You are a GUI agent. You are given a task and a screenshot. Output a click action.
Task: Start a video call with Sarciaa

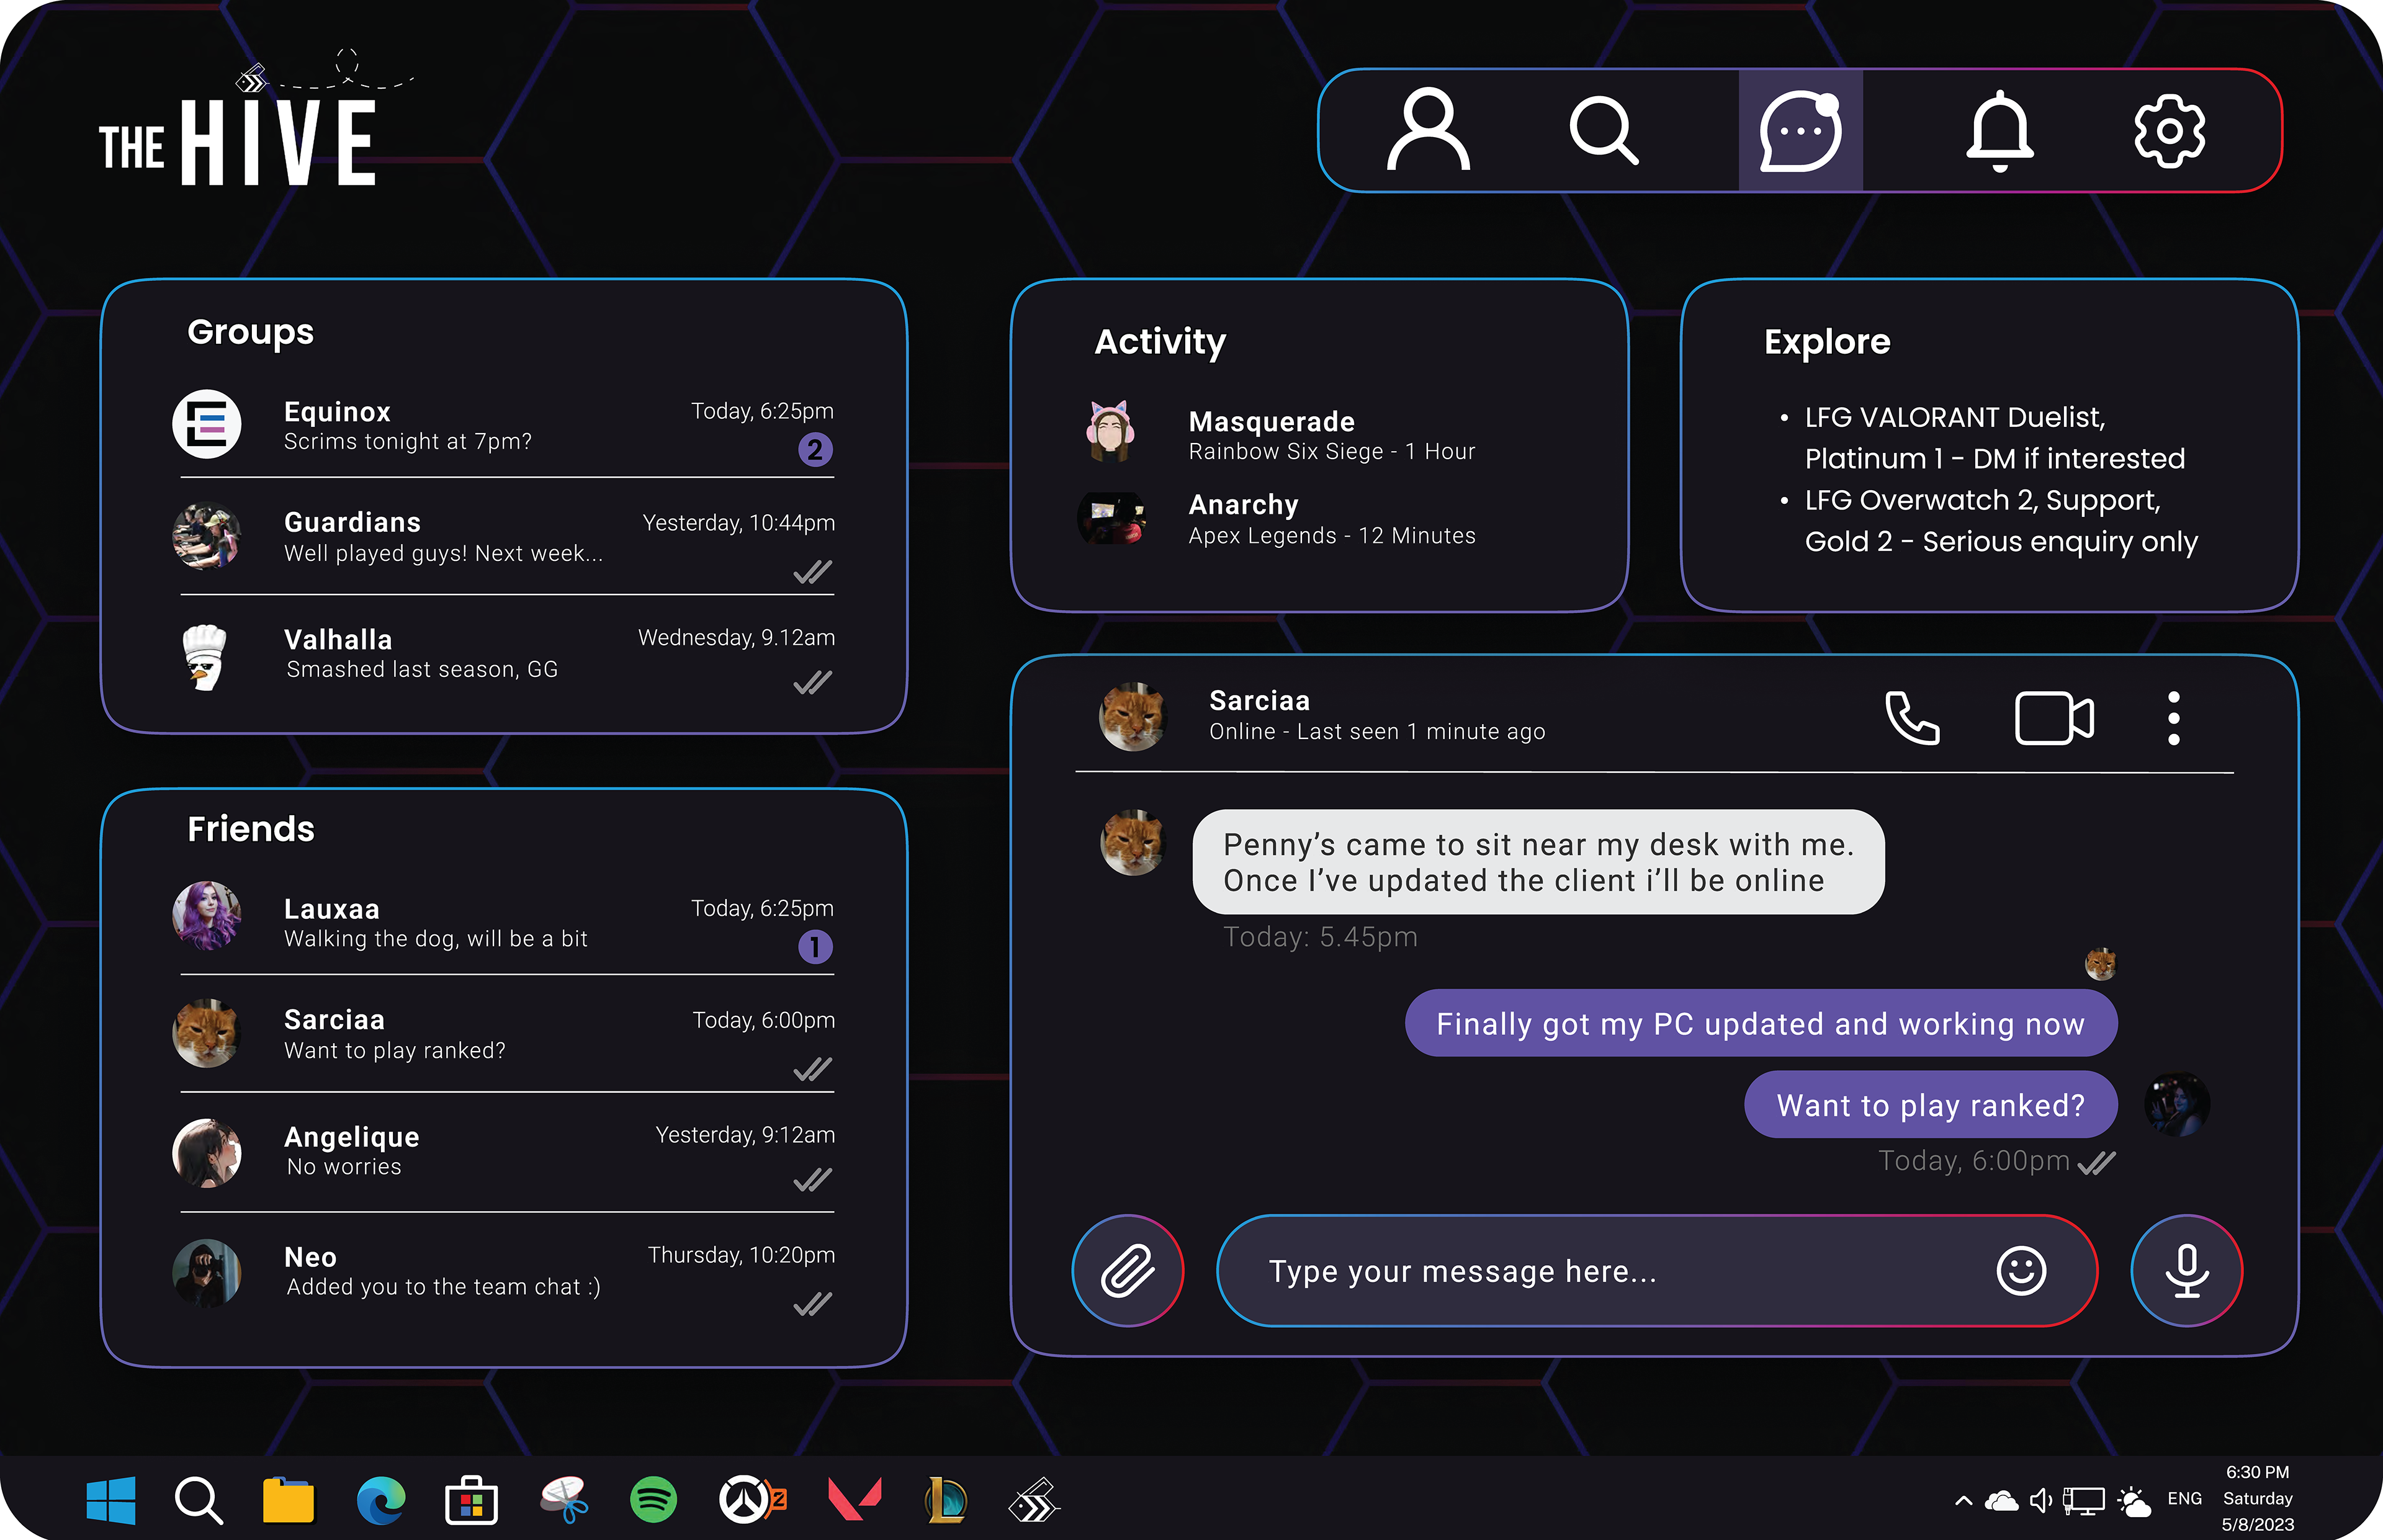pyautogui.click(x=2054, y=718)
